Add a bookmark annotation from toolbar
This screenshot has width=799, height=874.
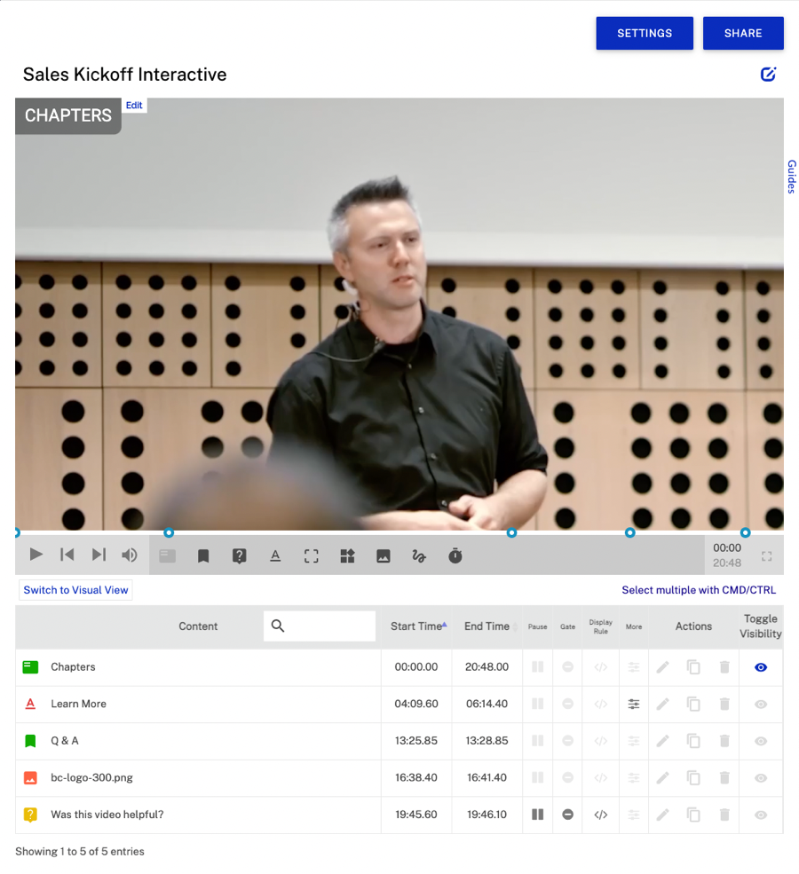[x=203, y=556]
